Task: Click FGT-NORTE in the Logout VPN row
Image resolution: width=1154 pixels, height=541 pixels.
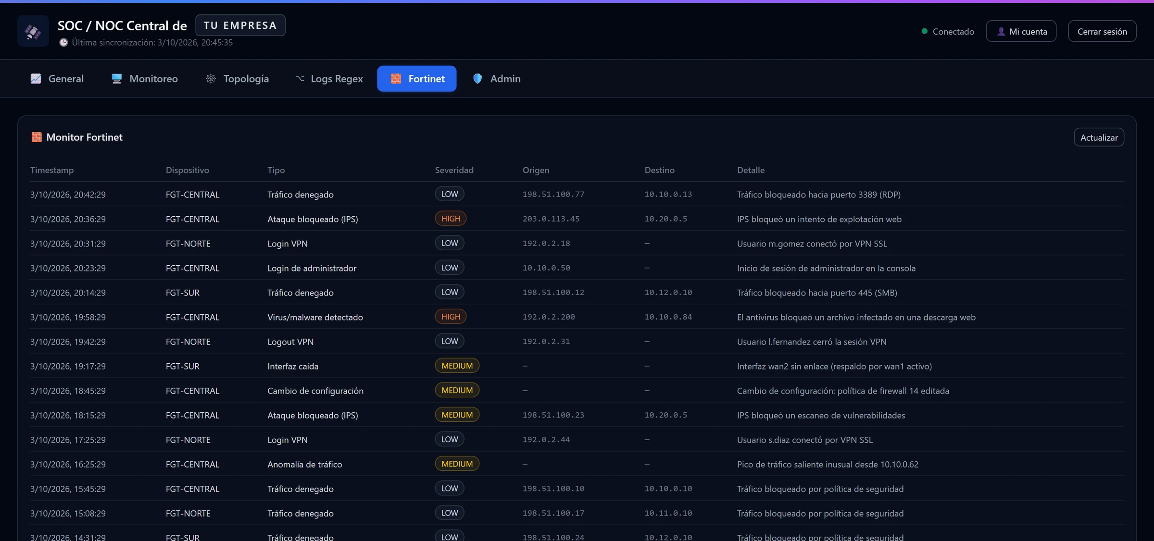Action: click(x=188, y=342)
